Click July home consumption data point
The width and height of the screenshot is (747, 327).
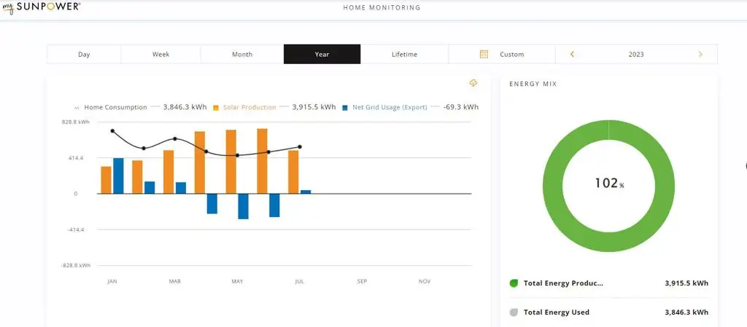(x=300, y=147)
